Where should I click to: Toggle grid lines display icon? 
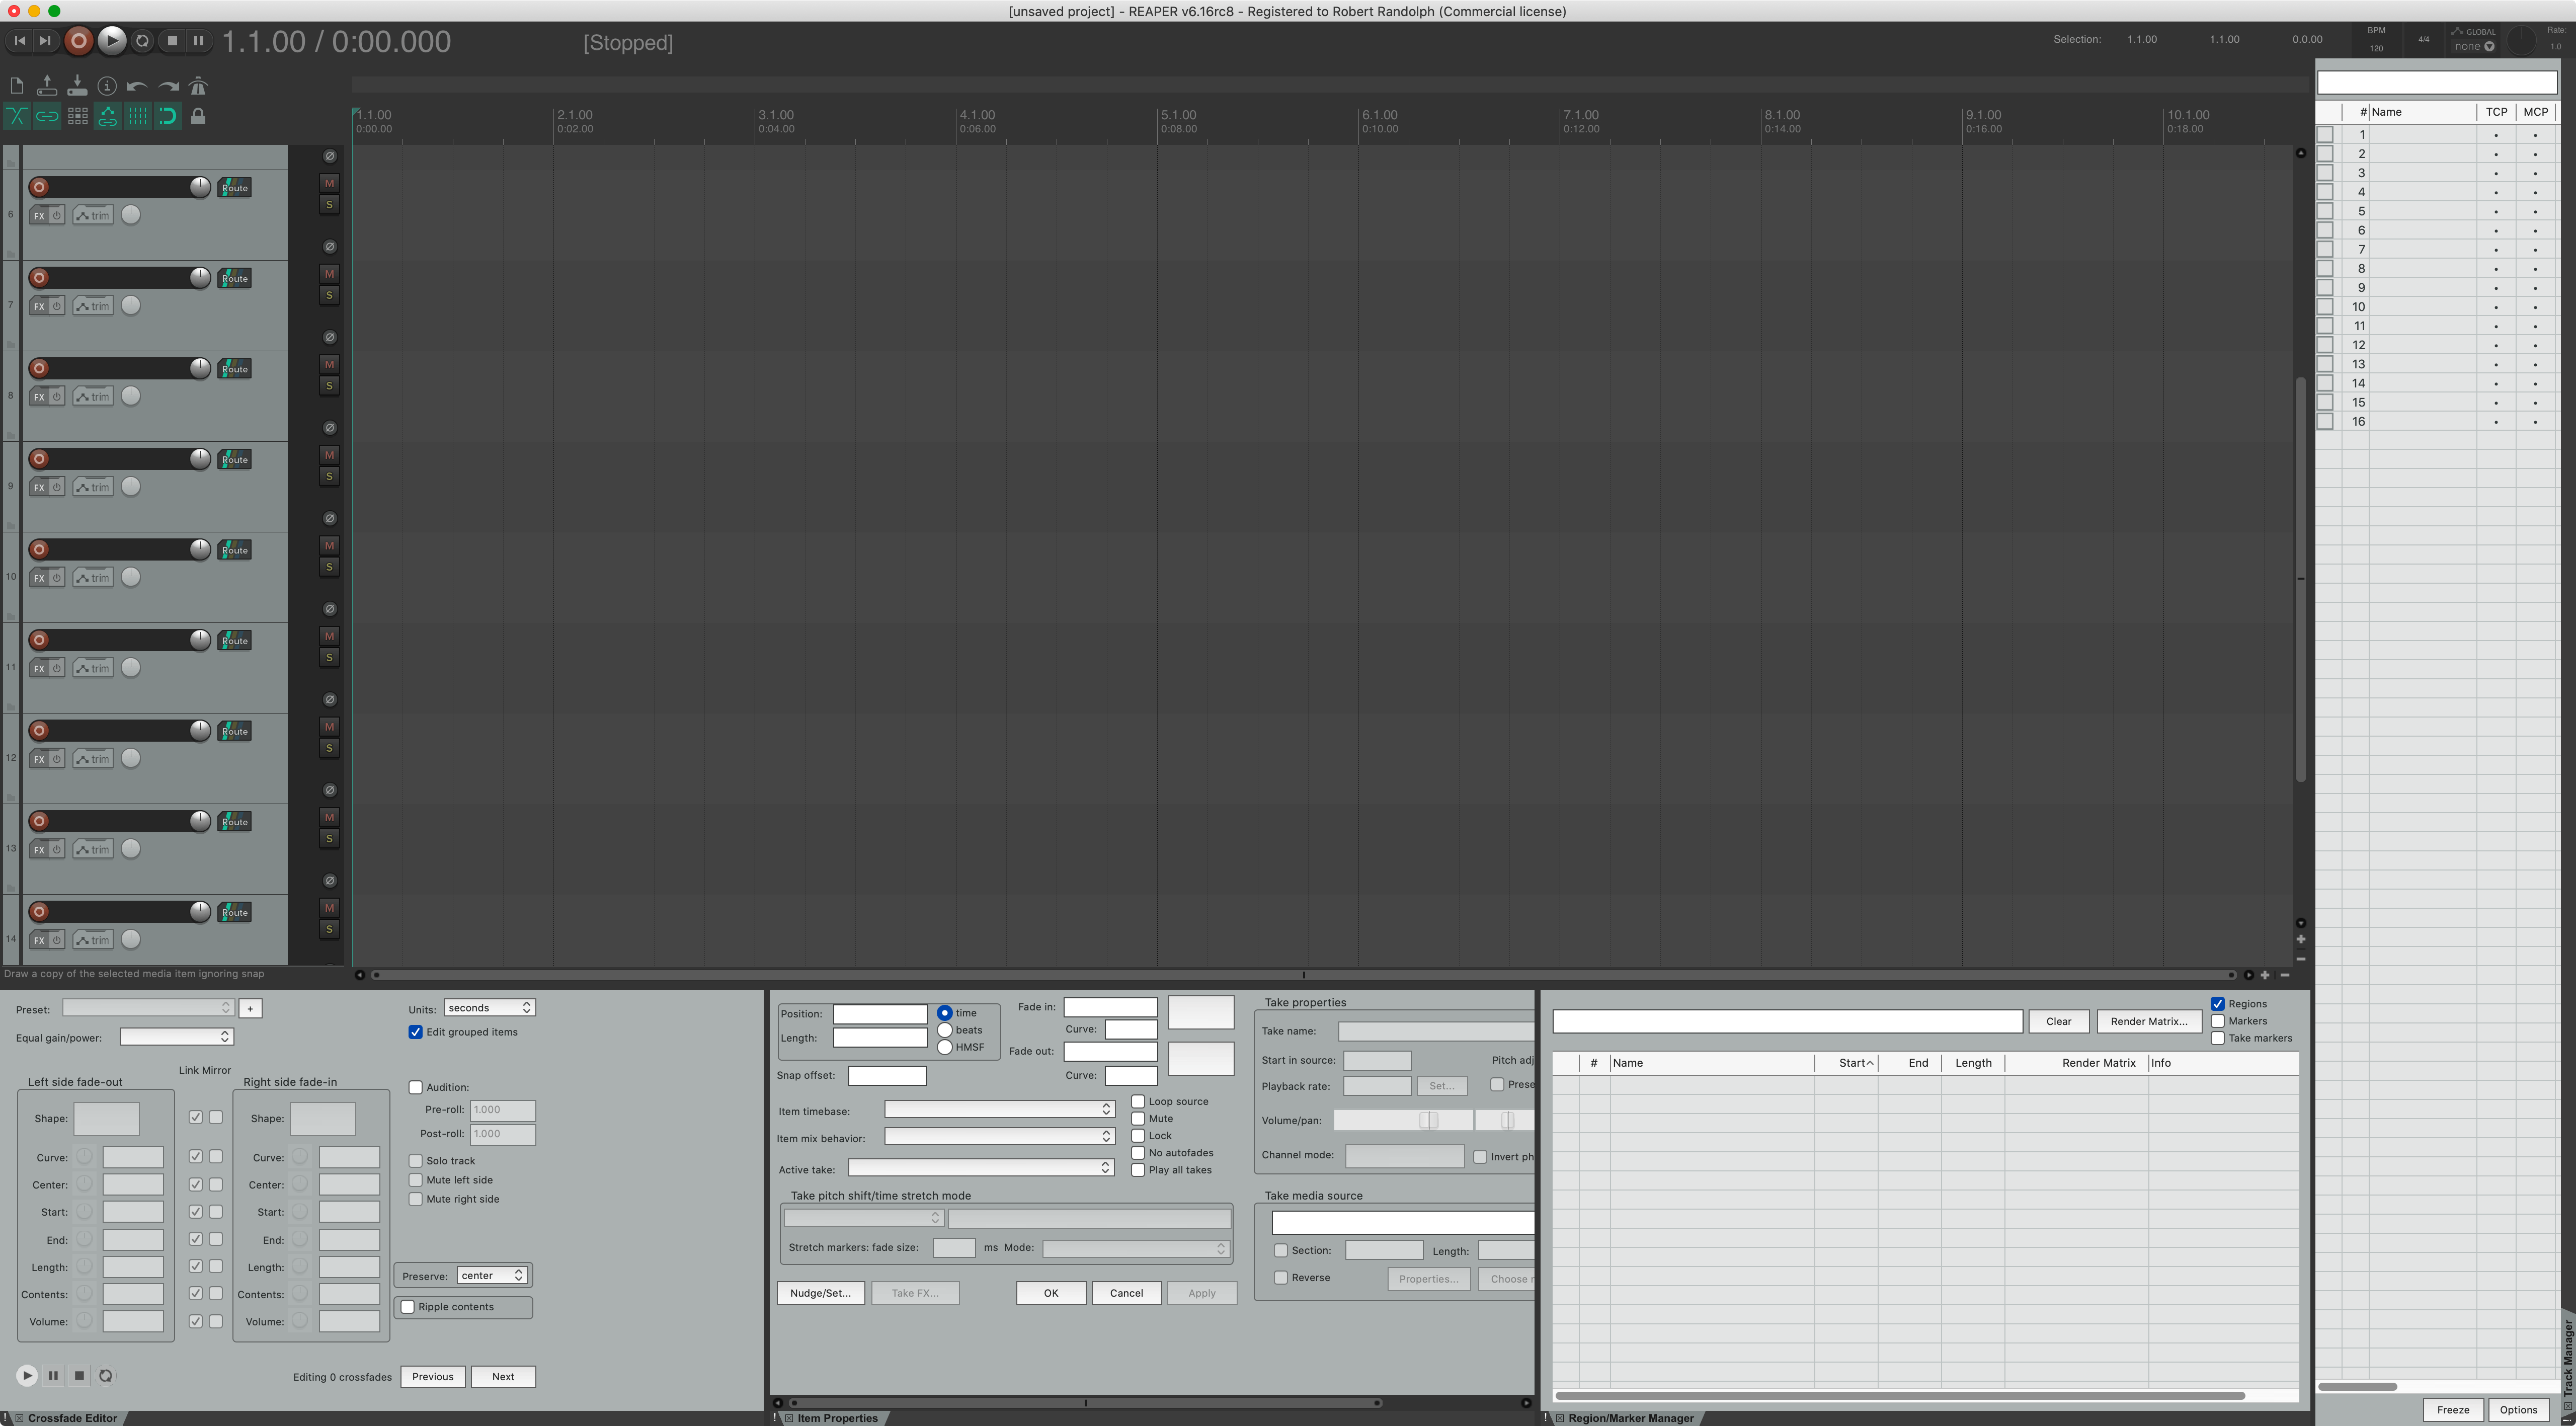[x=136, y=116]
